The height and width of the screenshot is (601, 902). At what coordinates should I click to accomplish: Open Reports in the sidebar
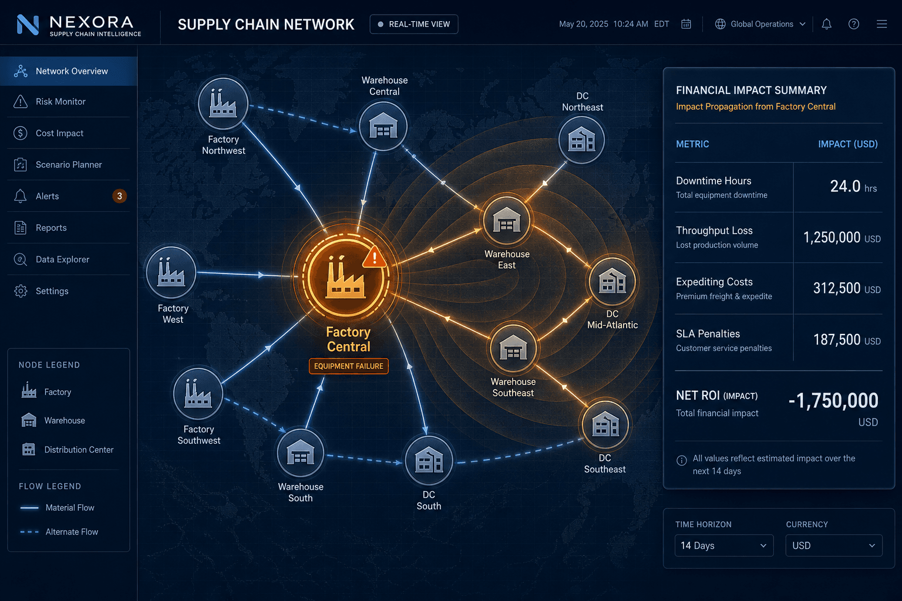pyautogui.click(x=69, y=228)
